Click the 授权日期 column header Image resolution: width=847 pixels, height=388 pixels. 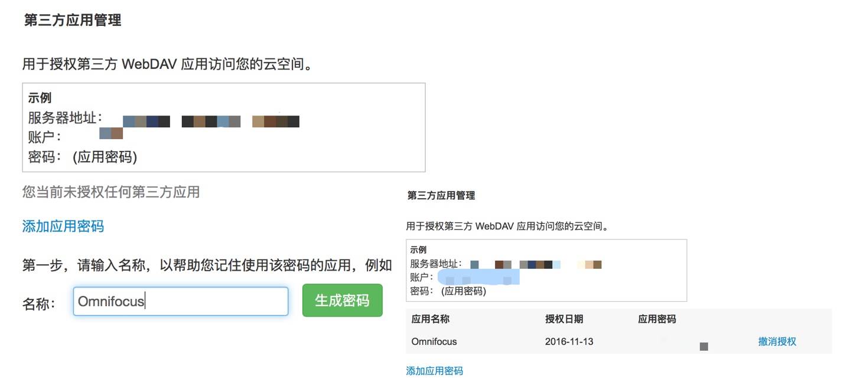click(x=563, y=319)
